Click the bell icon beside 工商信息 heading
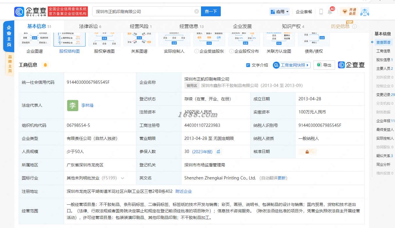Image resolution: width=395 pixels, height=228 pixels. point(45,65)
